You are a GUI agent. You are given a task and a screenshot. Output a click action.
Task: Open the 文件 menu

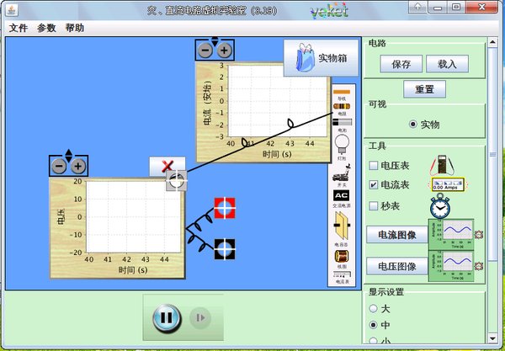tap(18, 28)
